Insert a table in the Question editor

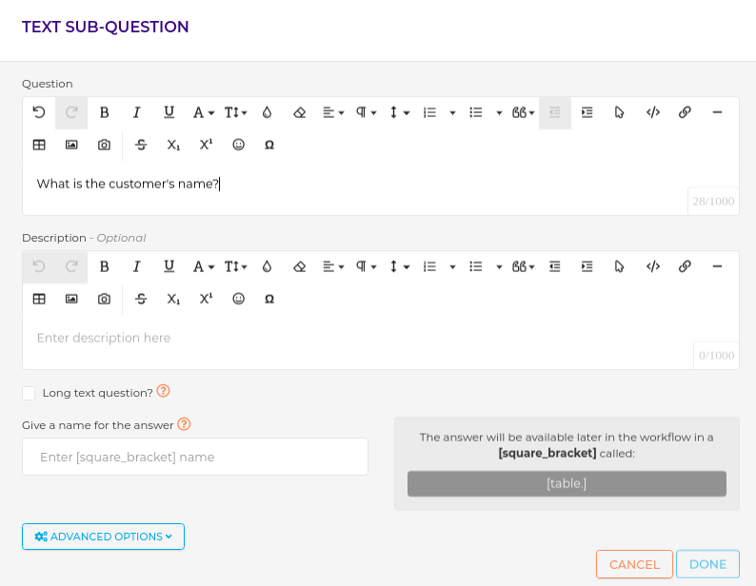click(x=39, y=145)
